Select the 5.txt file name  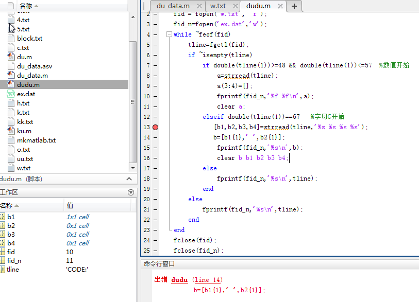[23, 29]
